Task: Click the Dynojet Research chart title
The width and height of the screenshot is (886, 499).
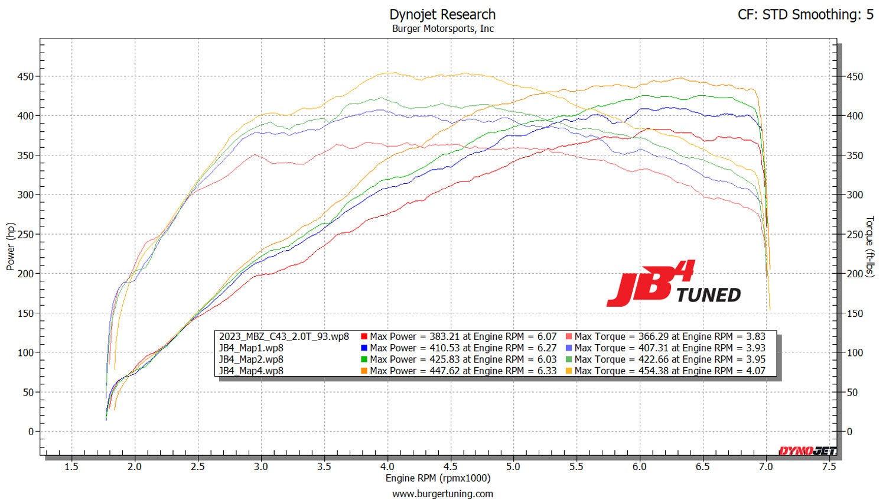Action: (442, 14)
